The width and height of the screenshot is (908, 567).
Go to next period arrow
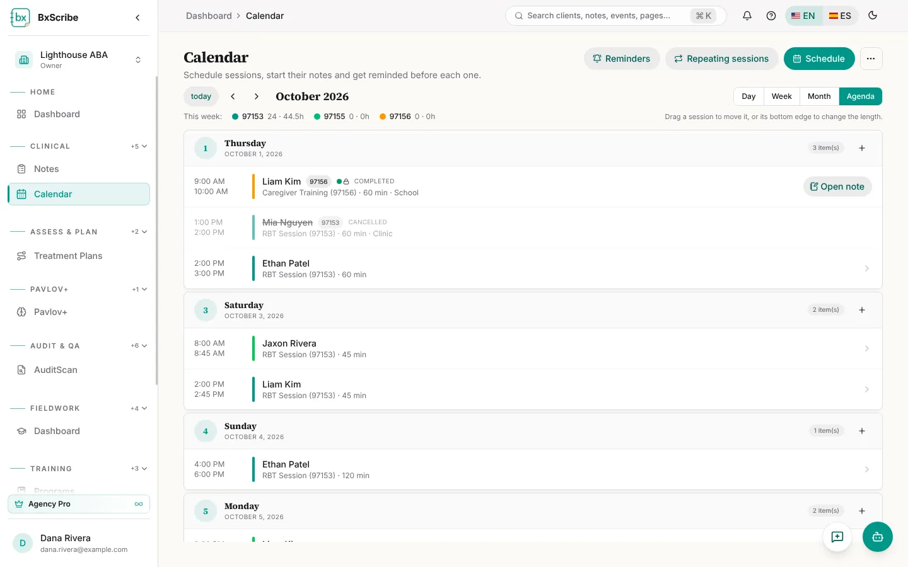[257, 96]
